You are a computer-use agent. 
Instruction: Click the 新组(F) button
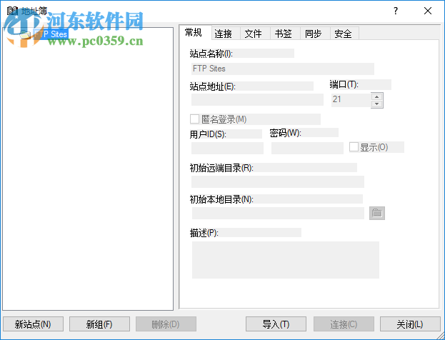pos(99,324)
